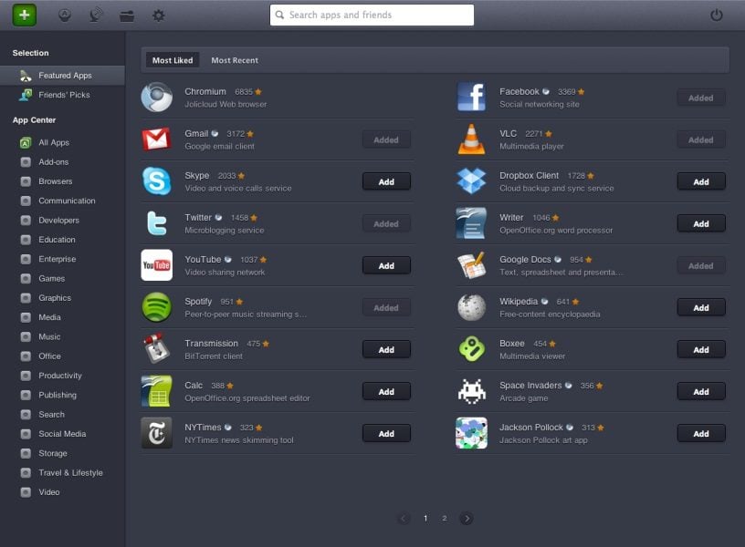Click the green plus add-apps button
Screen dimensions: 745x547
(25, 15)
